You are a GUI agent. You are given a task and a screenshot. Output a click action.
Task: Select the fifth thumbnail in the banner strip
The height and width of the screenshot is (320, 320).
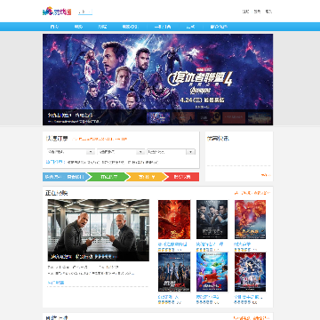coord(260,117)
